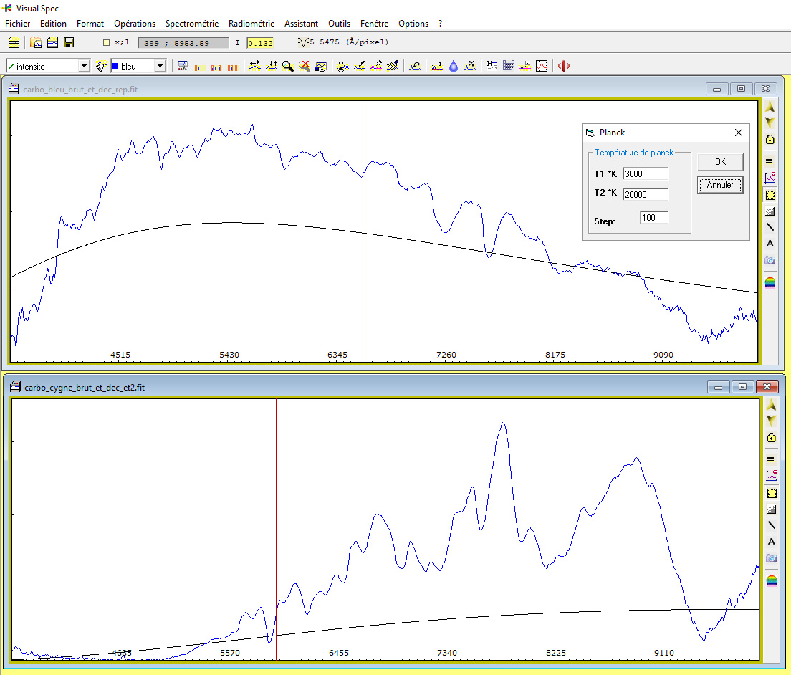The image size is (791, 675).
Task: Click the Hα element lines icon
Action: pos(492,66)
